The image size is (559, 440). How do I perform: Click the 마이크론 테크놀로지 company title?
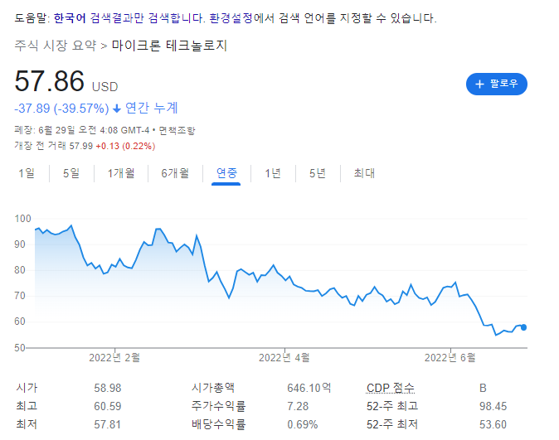pyautogui.click(x=169, y=46)
